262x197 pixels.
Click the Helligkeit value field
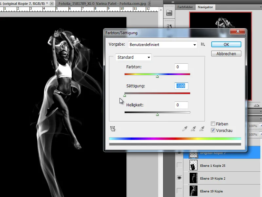(181, 105)
